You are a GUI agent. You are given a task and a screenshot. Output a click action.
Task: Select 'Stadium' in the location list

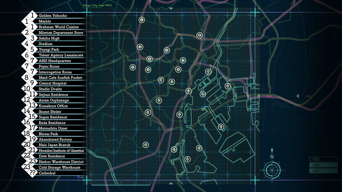click(x=45, y=44)
